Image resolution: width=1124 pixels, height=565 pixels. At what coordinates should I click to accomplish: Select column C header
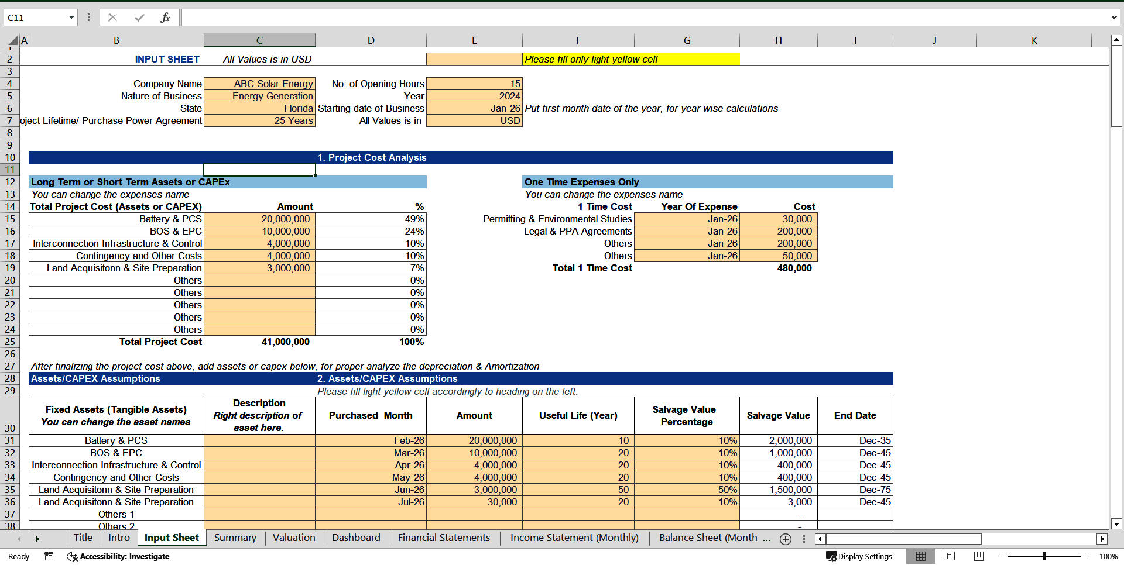259,40
